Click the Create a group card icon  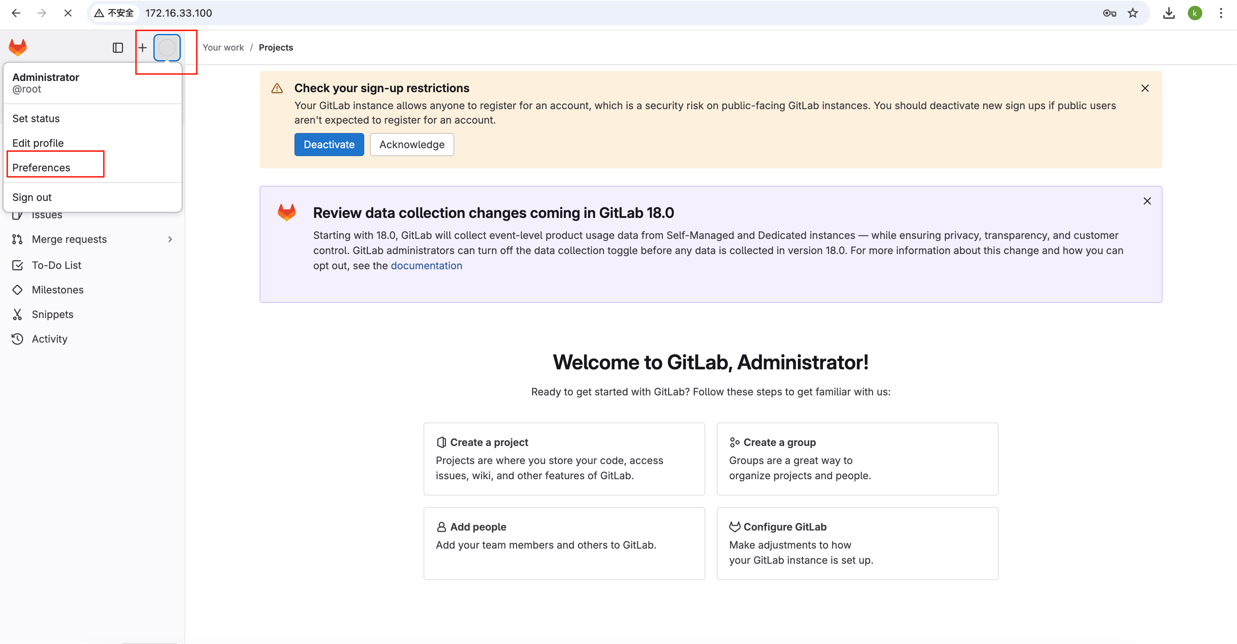(734, 442)
